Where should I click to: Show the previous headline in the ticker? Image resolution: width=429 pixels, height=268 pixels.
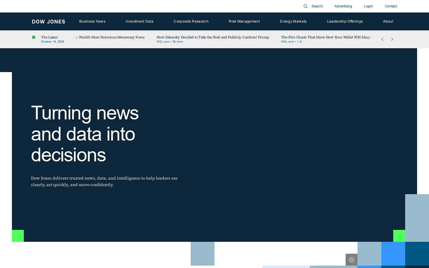point(382,39)
